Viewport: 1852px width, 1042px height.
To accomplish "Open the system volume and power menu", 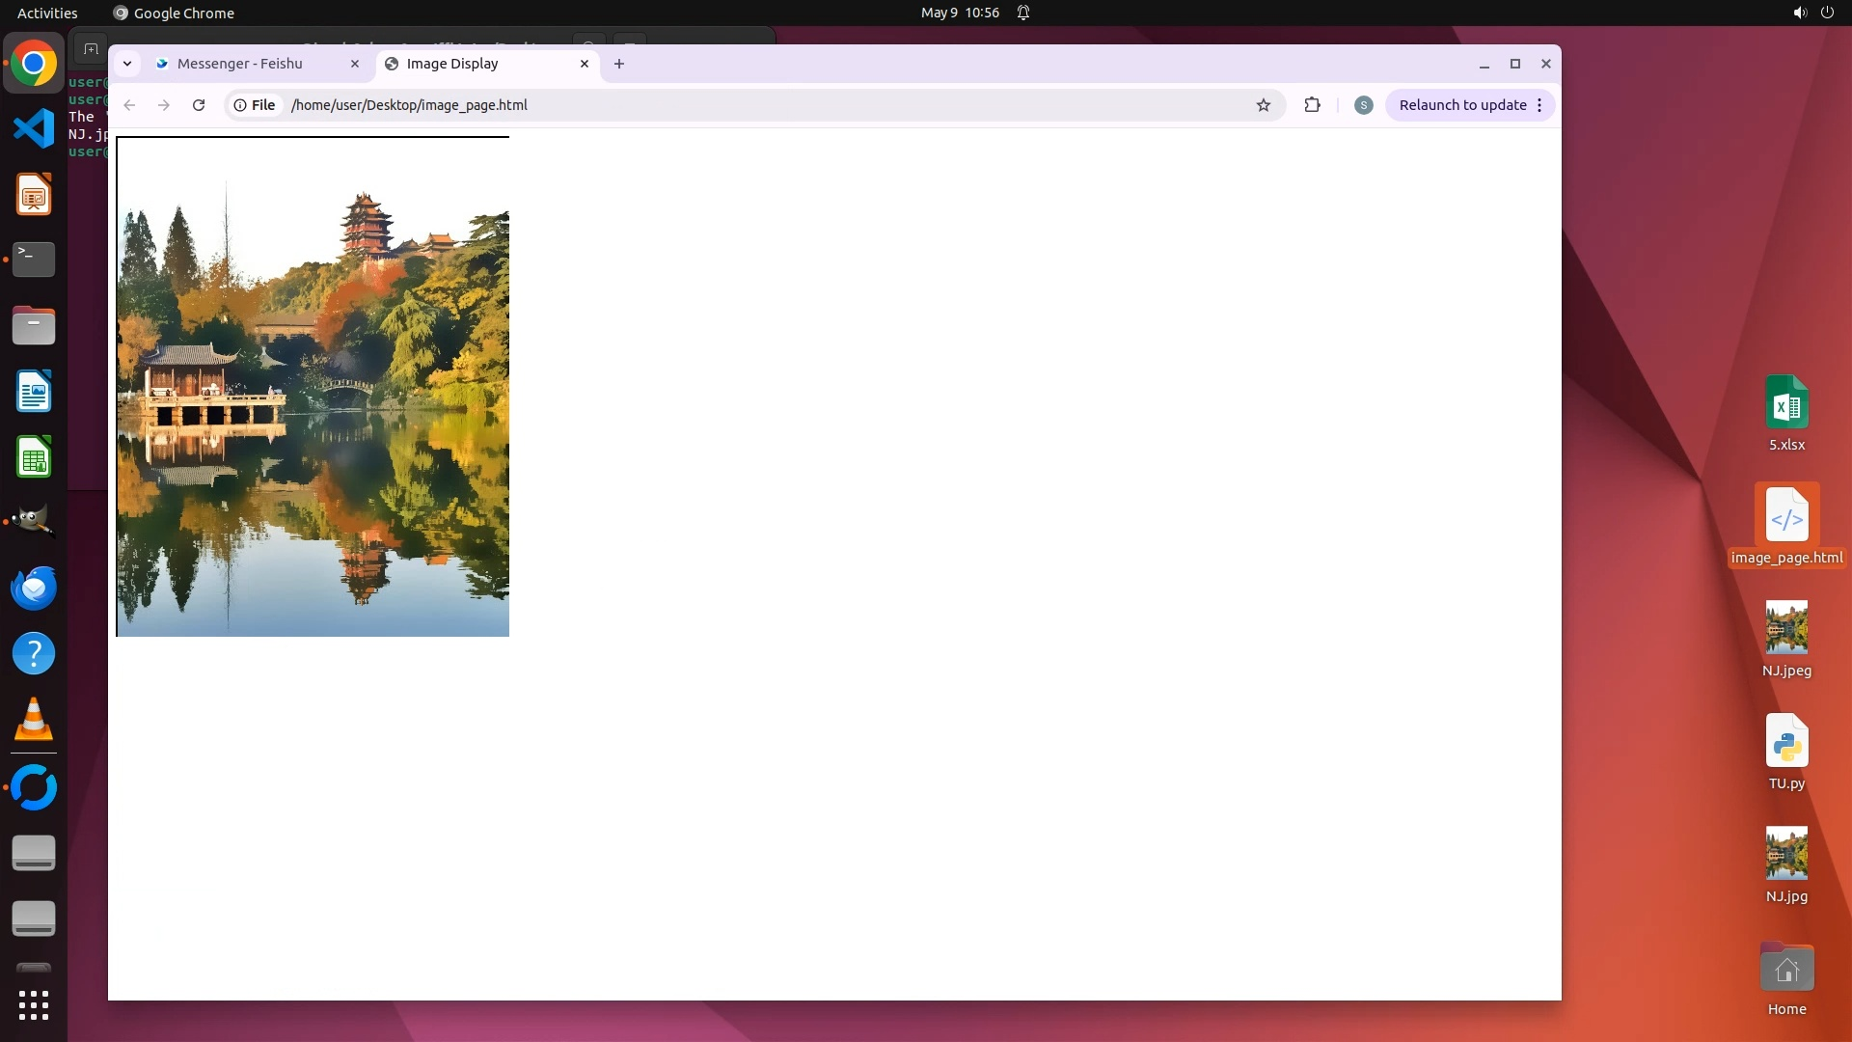I will coord(1812,13).
